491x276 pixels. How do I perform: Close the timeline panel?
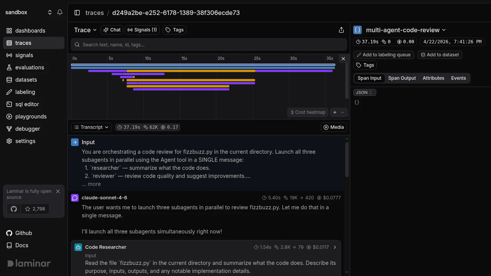pos(343,59)
